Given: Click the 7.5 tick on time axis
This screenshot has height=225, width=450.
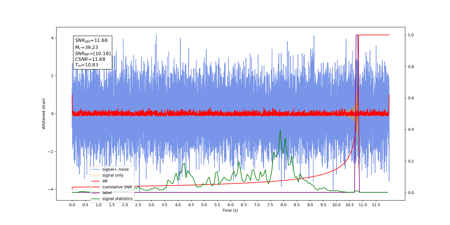Looking at the screenshot, I should point(270,205).
